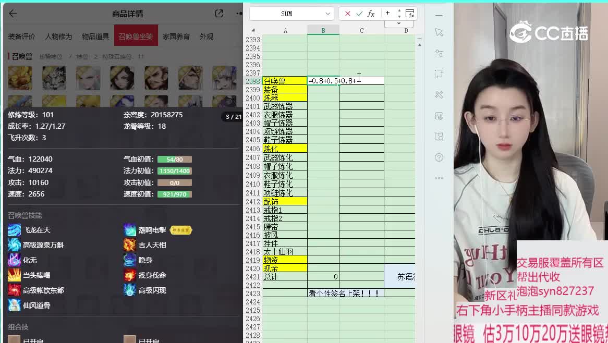Open the more options dots in sidebar
The image size is (608, 343).
pyautogui.click(x=439, y=178)
